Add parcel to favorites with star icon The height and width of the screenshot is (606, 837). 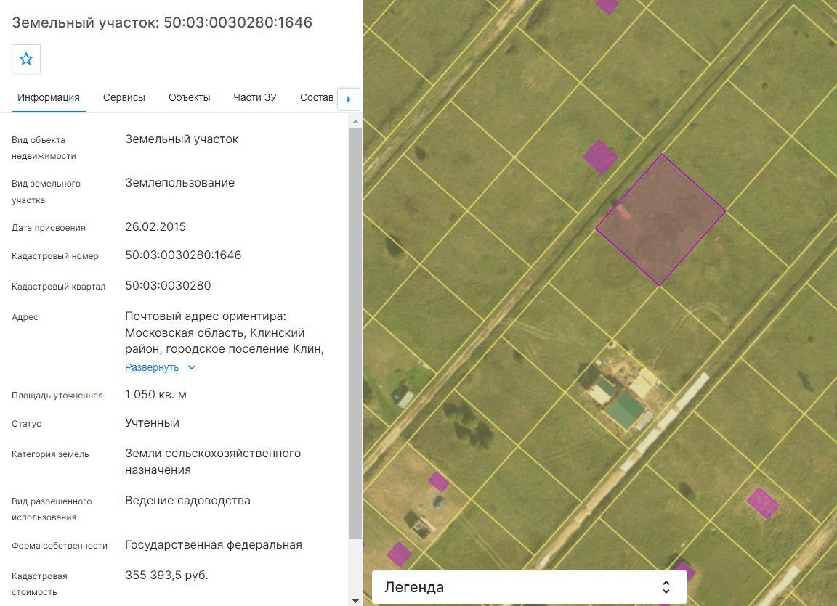click(x=26, y=59)
